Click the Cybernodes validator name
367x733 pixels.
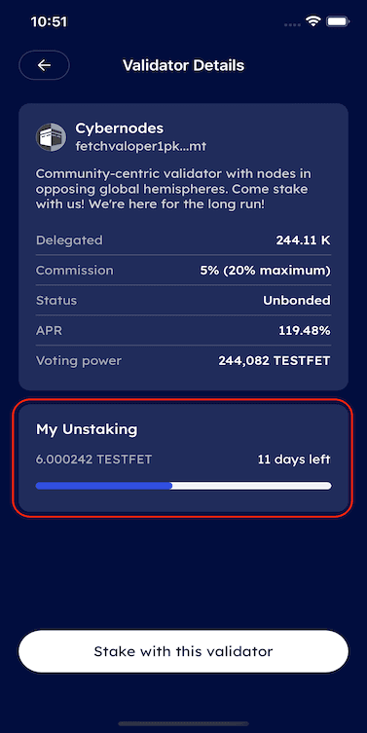pyautogui.click(x=119, y=128)
